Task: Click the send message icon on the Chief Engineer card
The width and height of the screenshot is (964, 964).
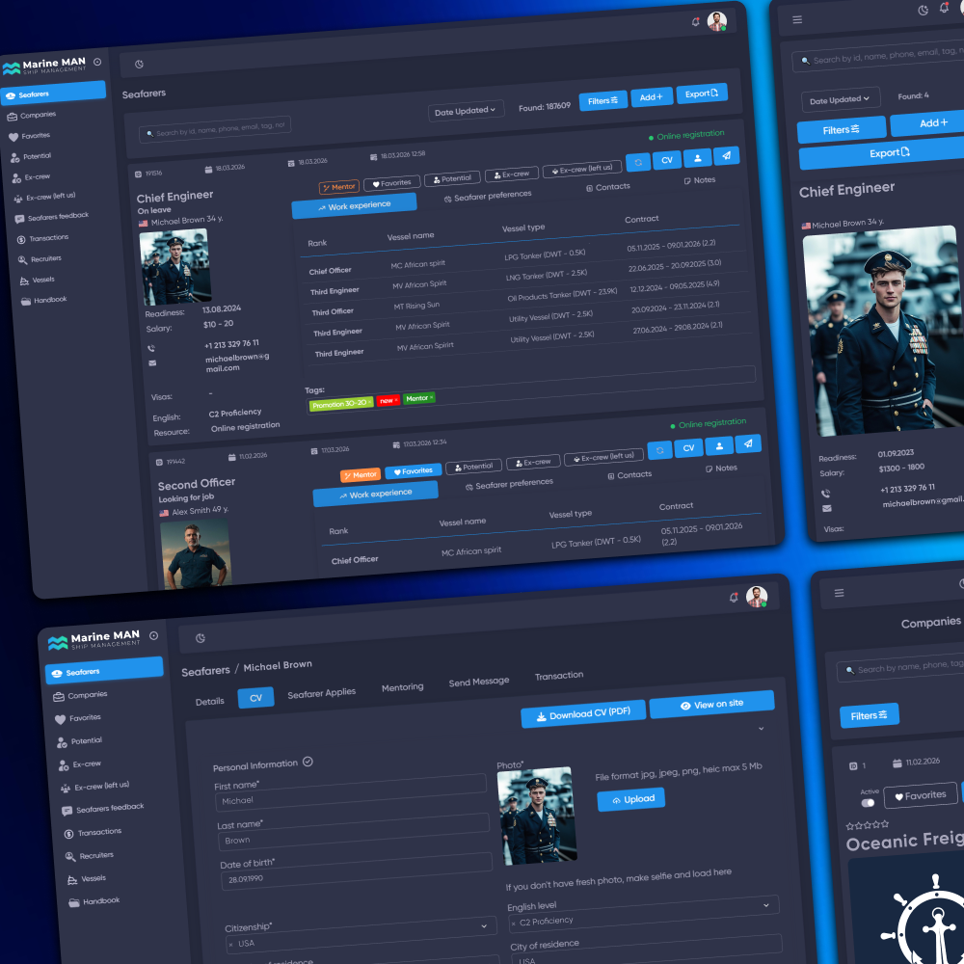Action: (726, 155)
